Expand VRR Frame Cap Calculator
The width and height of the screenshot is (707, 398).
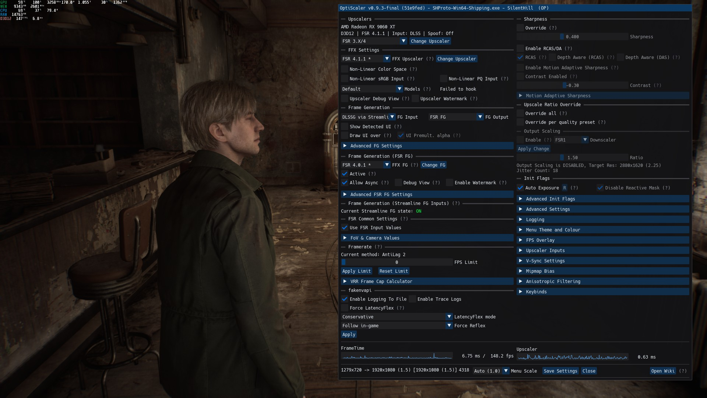coord(427,282)
